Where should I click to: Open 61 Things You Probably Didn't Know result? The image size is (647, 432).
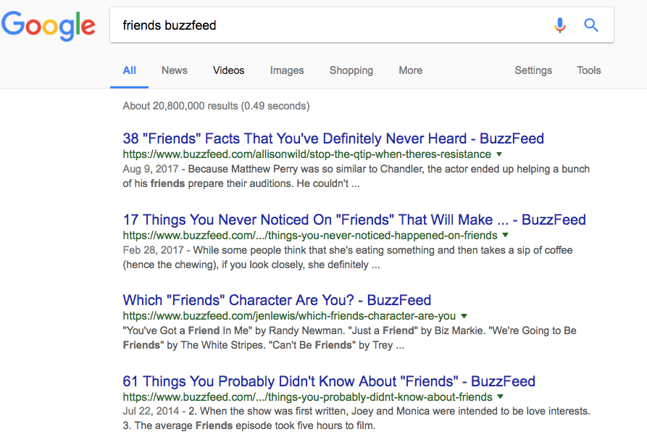pyautogui.click(x=329, y=381)
